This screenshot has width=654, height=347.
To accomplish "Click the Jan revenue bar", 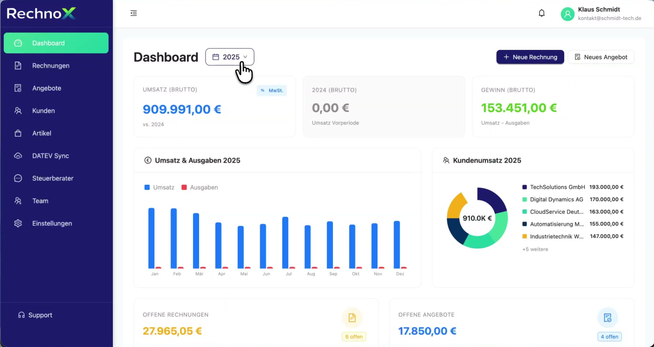I will pos(151,238).
